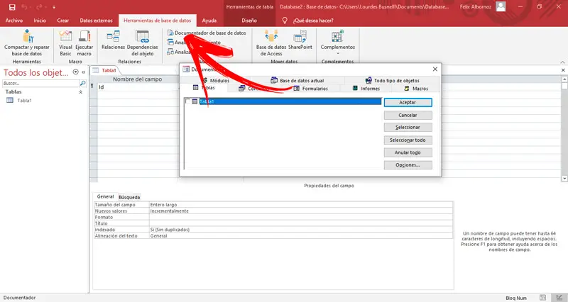Open navigation pane options dropdown
This screenshot has height=302, width=568.
(x=75, y=72)
